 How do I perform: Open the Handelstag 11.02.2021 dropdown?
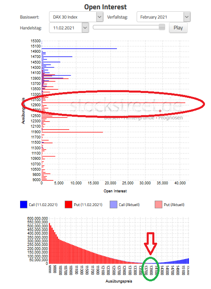pos(69,28)
